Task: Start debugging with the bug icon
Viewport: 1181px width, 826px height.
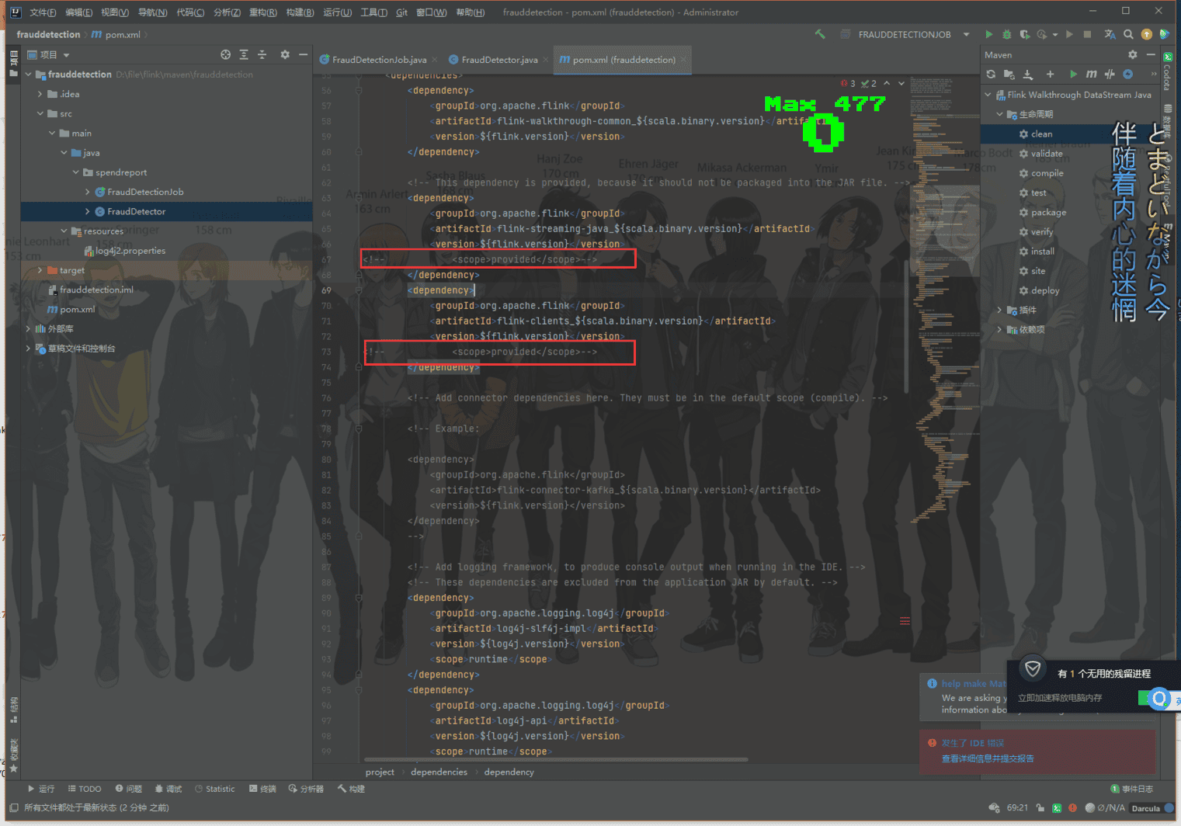Action: click(x=1006, y=34)
